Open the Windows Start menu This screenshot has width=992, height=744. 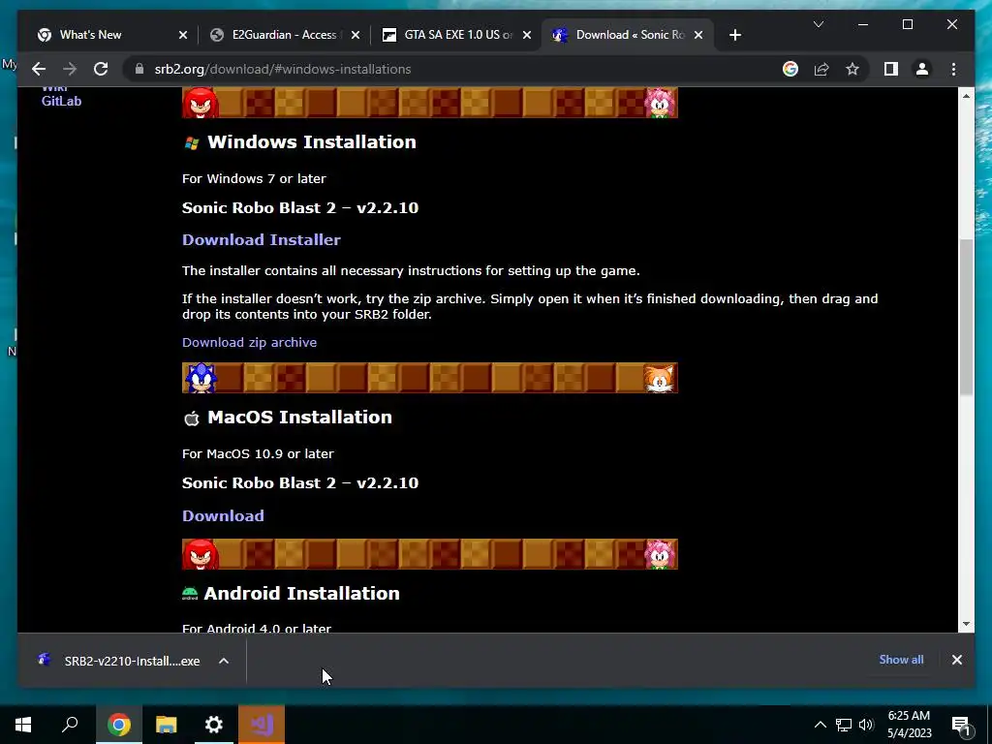(x=23, y=725)
